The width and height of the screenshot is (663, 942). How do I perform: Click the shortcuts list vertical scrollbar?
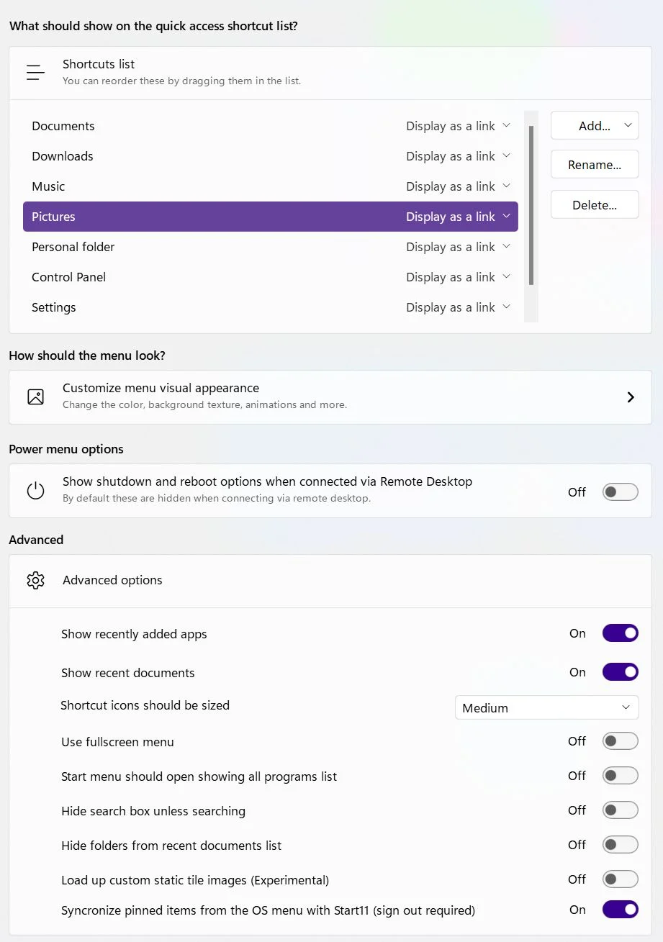point(531,206)
